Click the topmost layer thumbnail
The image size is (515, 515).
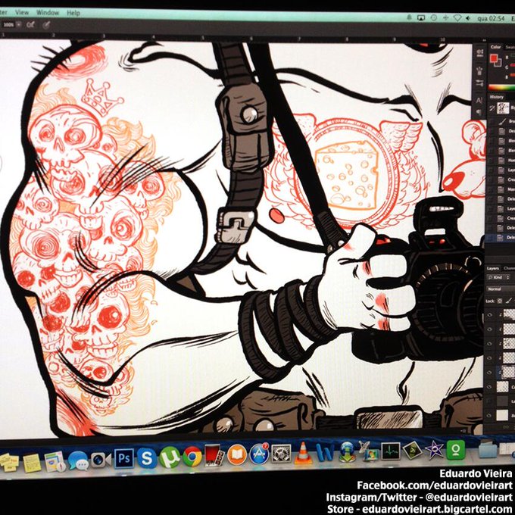click(509, 314)
